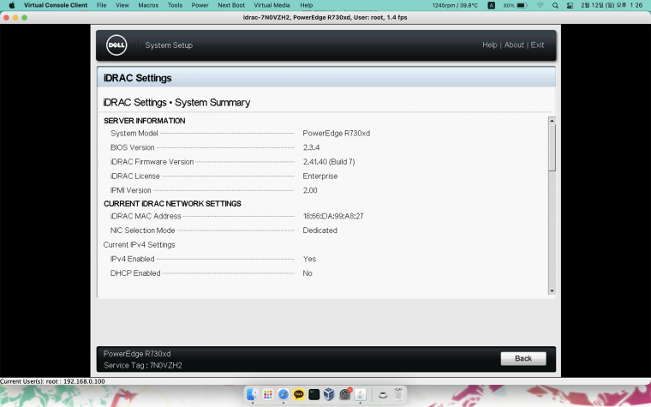The width and height of the screenshot is (651, 407).
Task: Click the Help link in System Setup
Action: pos(489,45)
